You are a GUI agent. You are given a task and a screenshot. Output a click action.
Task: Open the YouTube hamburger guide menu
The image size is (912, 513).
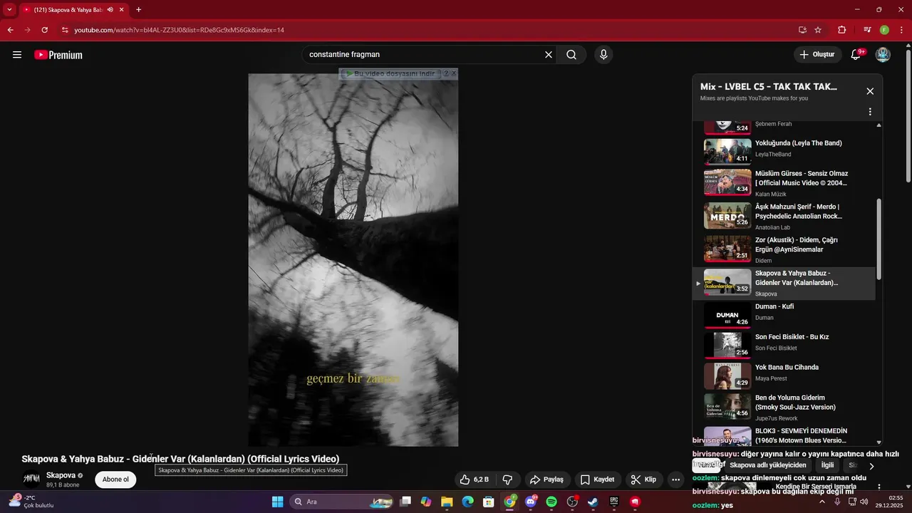point(17,55)
